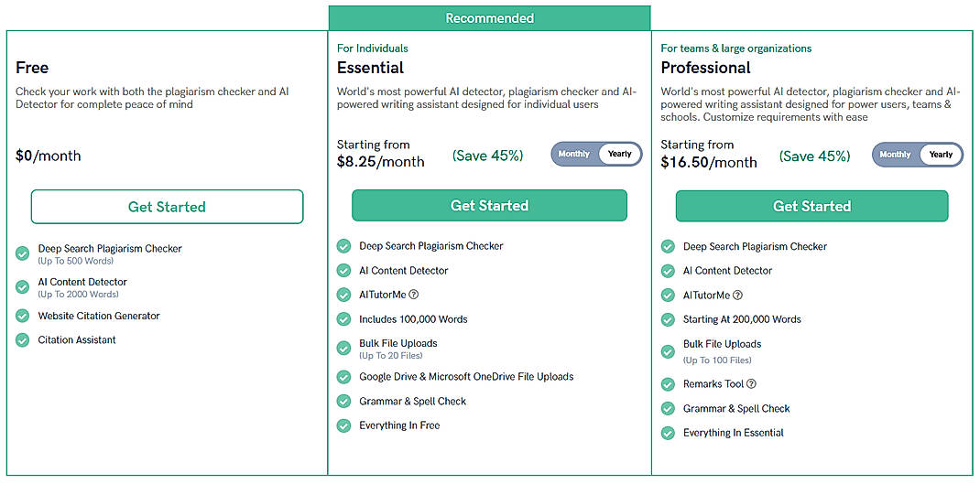Select Yearly billing for the Professional plan
This screenshot has width=980, height=484.
pyautogui.click(x=942, y=155)
